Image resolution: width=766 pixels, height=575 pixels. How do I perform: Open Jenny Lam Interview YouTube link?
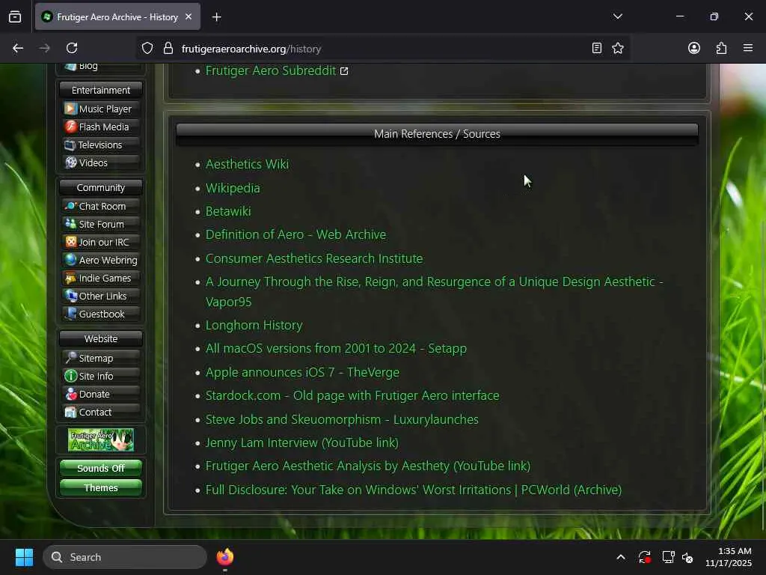(302, 442)
